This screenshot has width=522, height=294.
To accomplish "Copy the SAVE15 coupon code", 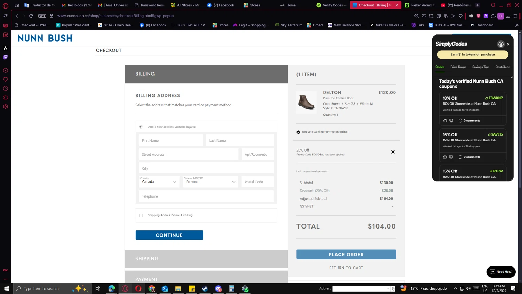I will 496,134.
